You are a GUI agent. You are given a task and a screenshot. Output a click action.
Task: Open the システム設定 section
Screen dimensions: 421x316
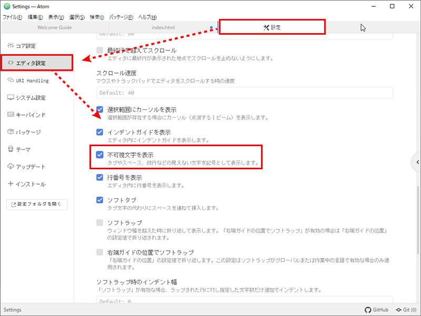tap(37, 97)
